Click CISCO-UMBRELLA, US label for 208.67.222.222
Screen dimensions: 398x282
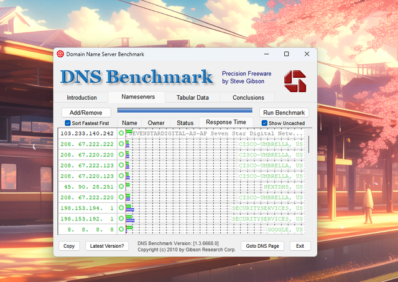(271, 144)
